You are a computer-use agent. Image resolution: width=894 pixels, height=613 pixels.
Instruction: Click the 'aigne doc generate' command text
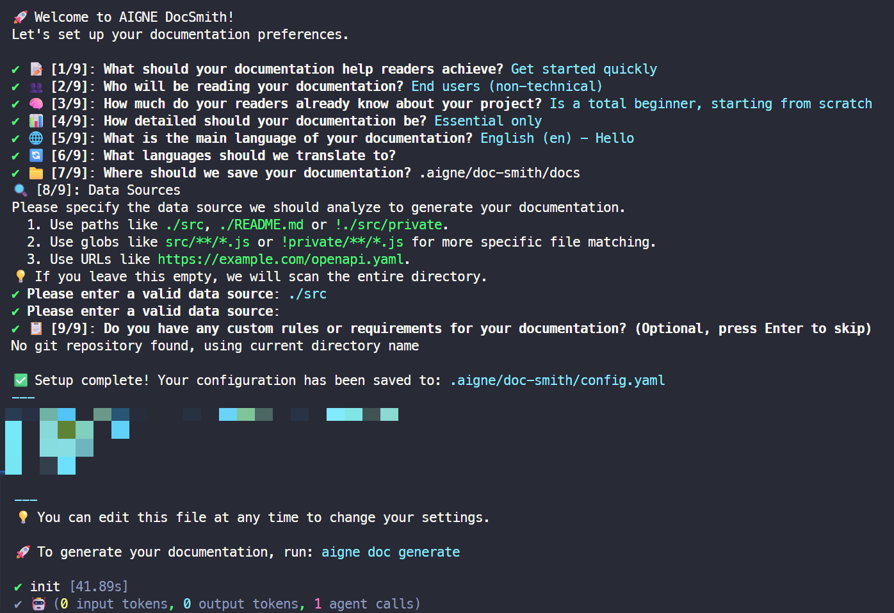391,552
